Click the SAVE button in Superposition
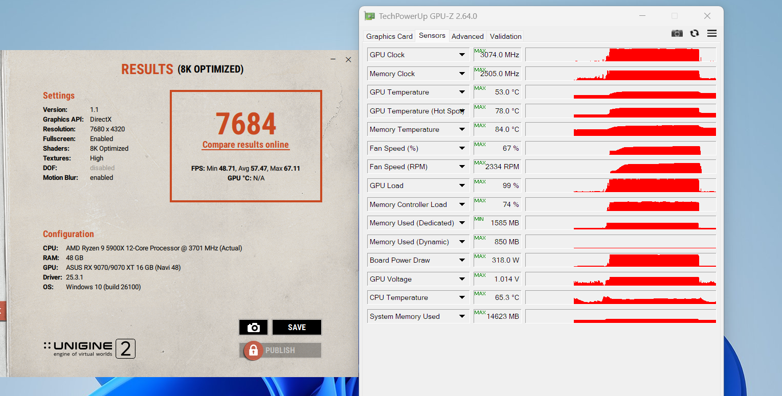Viewport: 782px width, 396px height. point(297,328)
